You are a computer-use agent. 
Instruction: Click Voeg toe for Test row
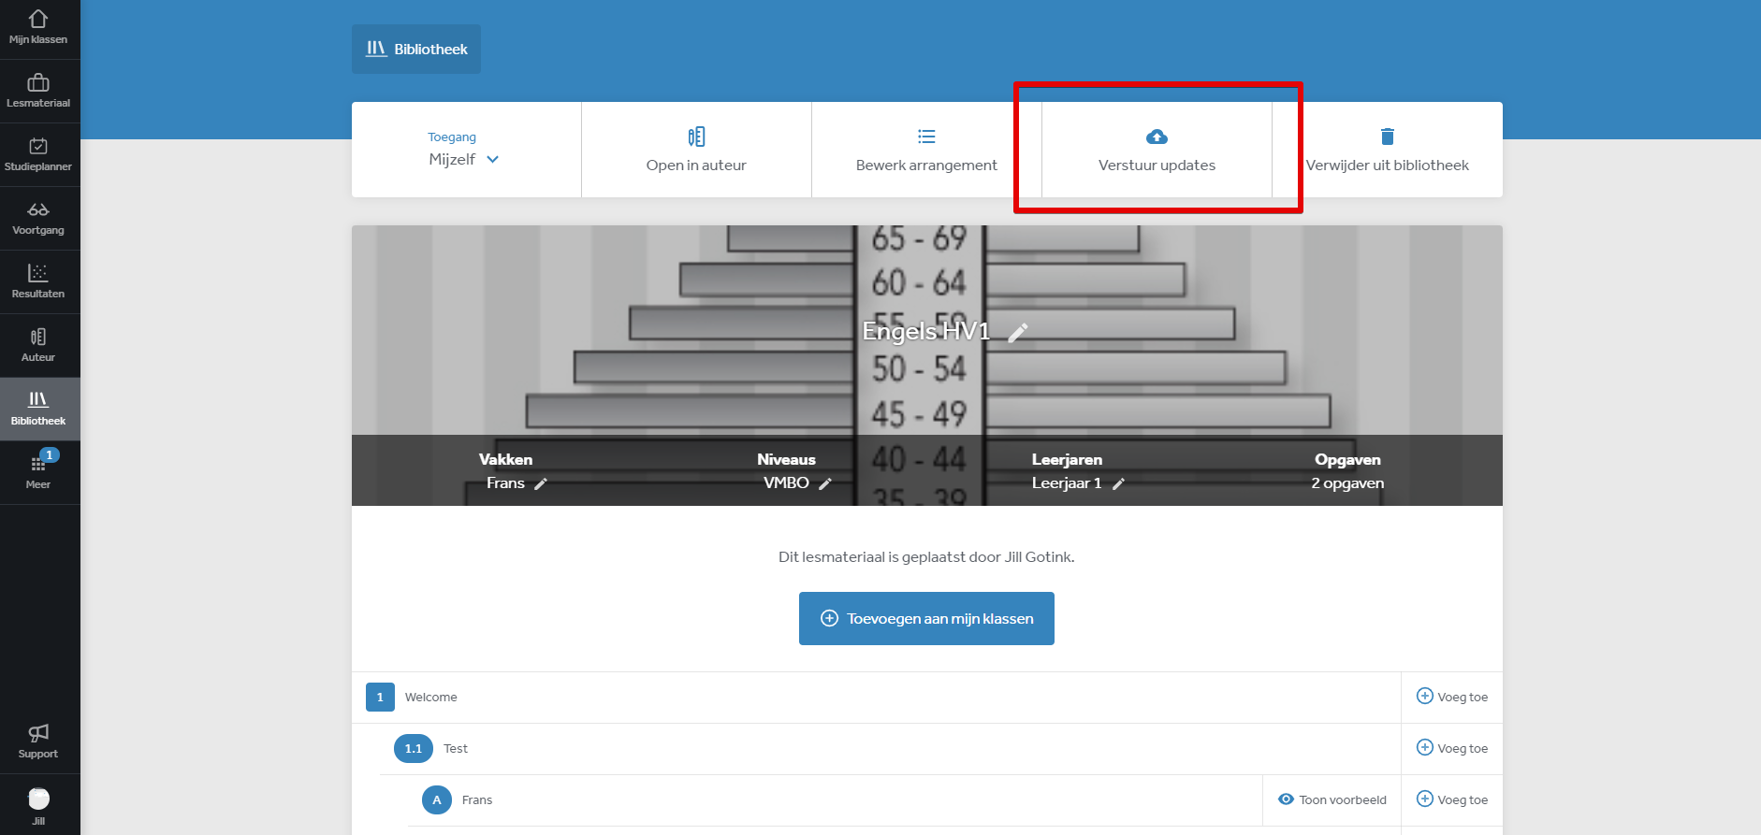1452,748
